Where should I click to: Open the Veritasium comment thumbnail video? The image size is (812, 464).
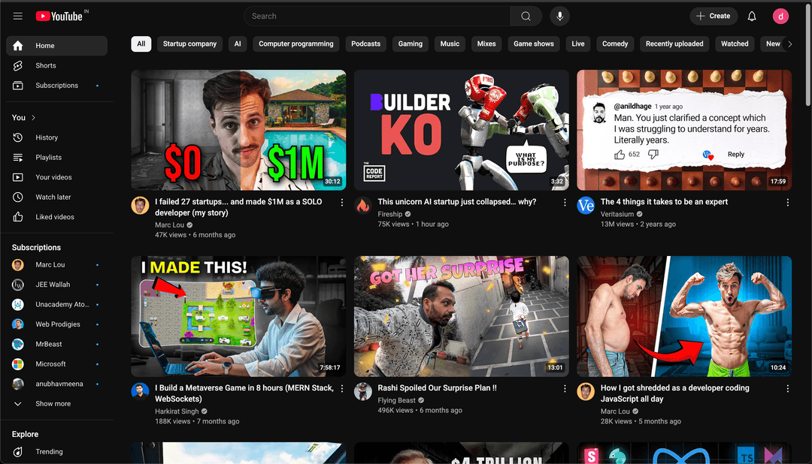684,130
